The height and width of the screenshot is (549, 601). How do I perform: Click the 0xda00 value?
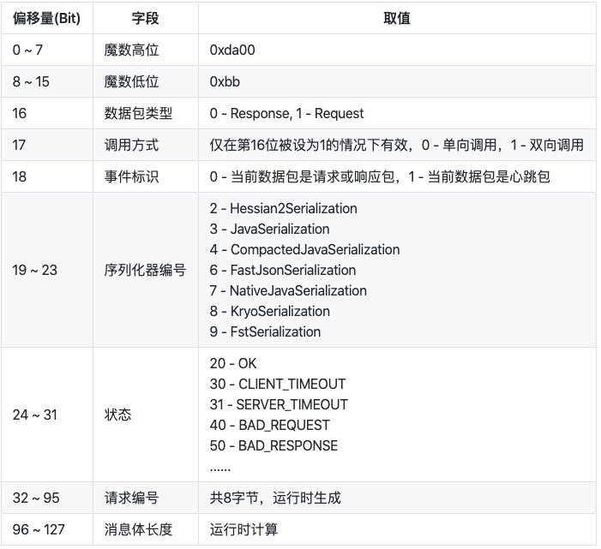click(x=232, y=50)
